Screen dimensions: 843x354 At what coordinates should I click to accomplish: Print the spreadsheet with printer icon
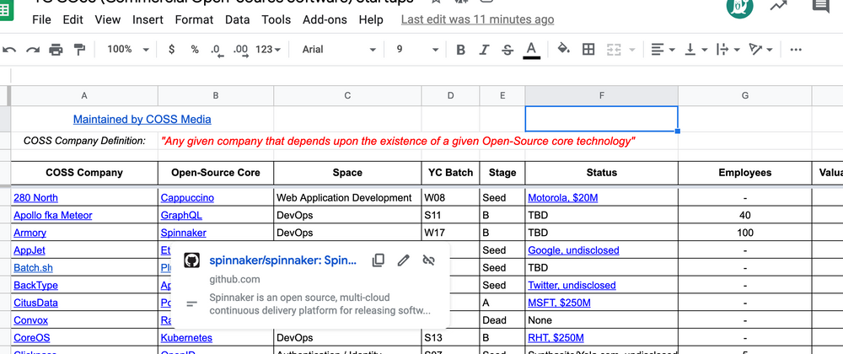coord(56,50)
